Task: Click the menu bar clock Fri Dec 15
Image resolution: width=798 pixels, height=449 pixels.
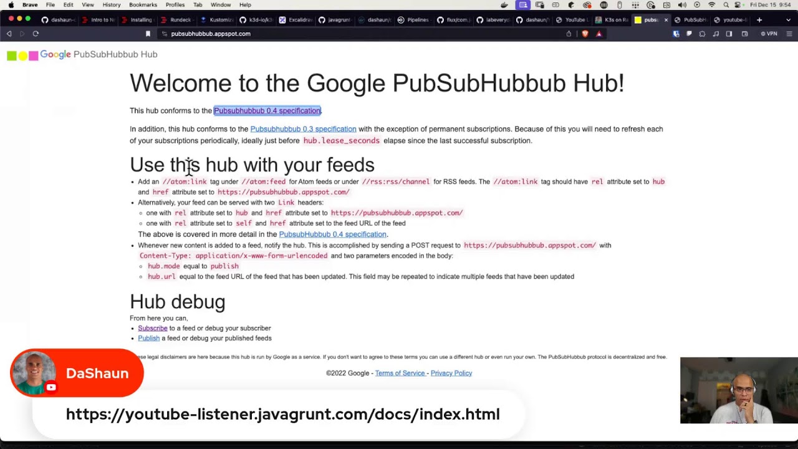Action: 772,4
